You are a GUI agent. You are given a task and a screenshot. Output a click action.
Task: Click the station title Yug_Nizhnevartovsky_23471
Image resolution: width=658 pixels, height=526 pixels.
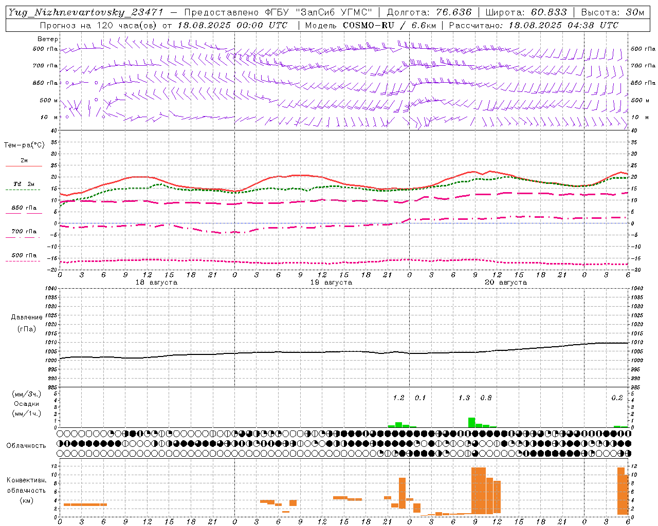tap(86, 12)
